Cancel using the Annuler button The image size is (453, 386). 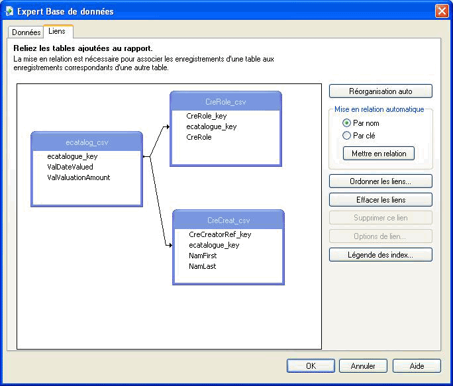(363, 365)
